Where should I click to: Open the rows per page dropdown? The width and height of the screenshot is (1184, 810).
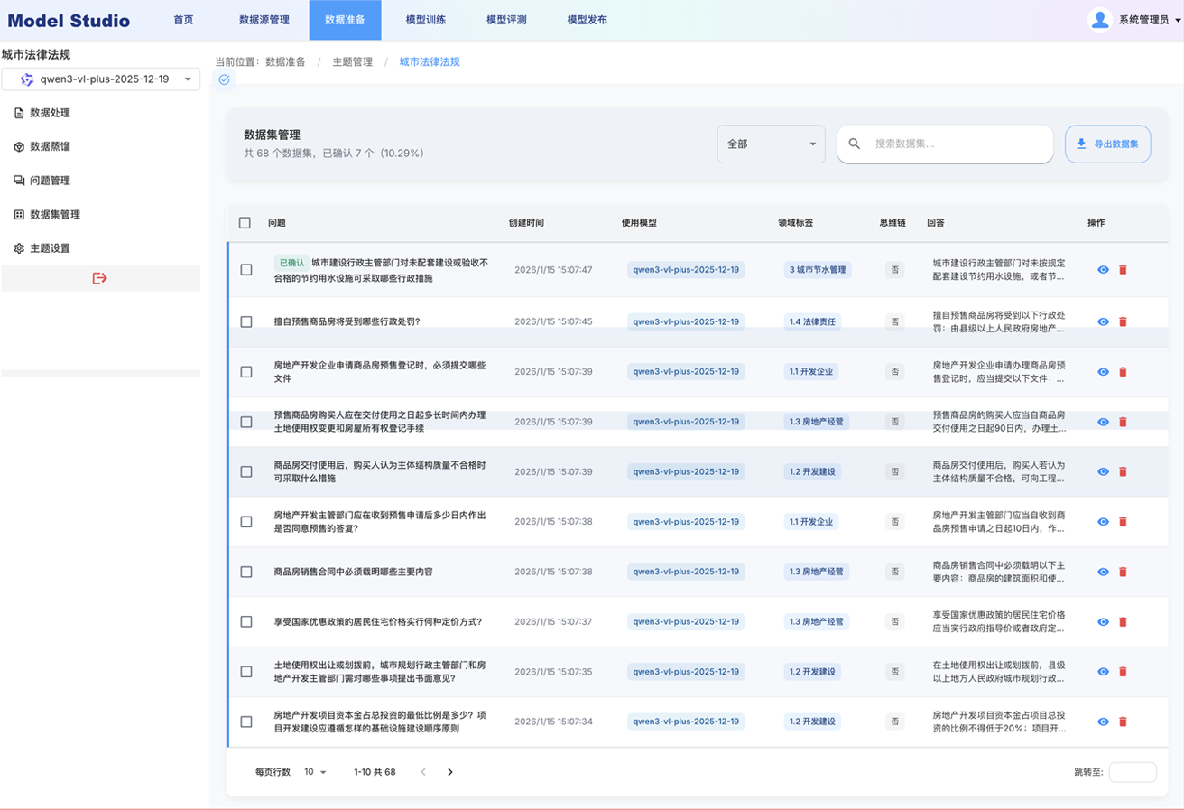(315, 772)
